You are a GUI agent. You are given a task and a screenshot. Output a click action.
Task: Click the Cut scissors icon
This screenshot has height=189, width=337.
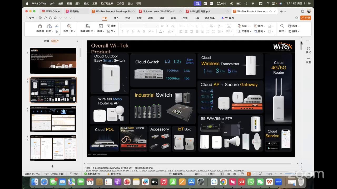(57, 26)
